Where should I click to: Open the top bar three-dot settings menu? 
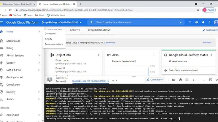click(x=210, y=22)
